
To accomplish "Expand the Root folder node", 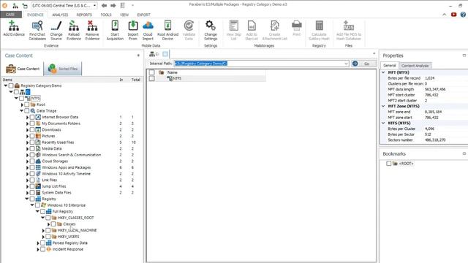I will 22,104.
